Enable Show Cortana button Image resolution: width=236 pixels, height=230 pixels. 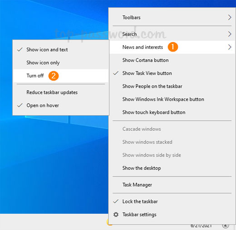pyautogui.click(x=172, y=60)
